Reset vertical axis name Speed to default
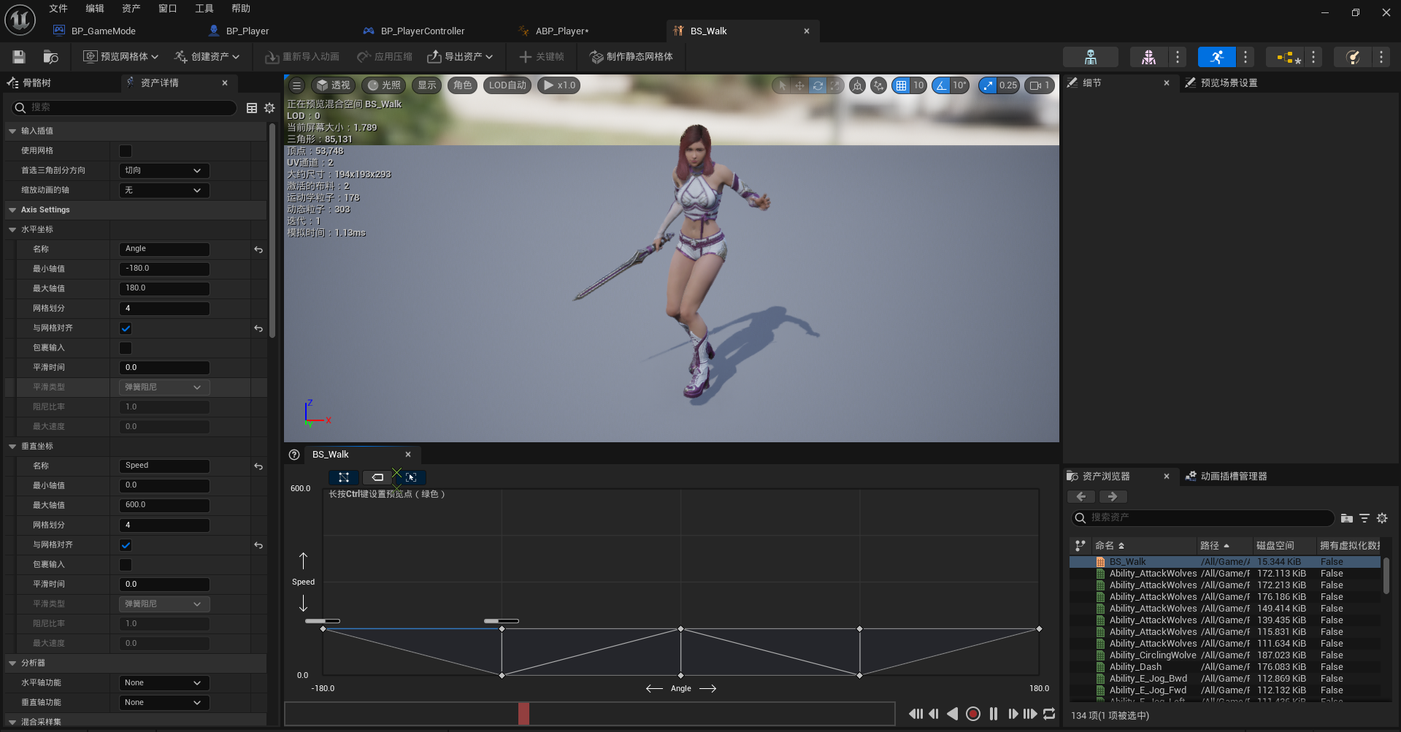Screen dimensions: 1401x732 (x=258, y=466)
